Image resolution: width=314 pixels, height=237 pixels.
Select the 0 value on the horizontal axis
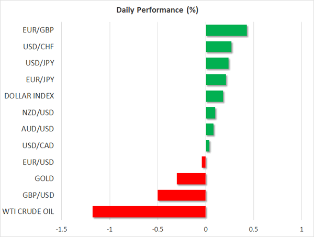coord(206,229)
